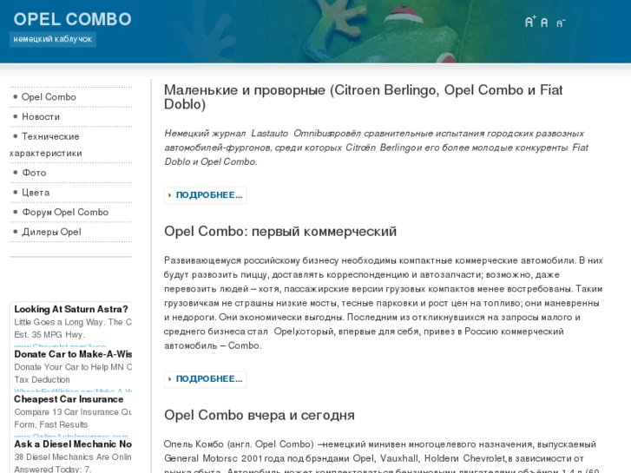Open Дилеры Opel menu item
The image size is (631, 473).
point(51,232)
